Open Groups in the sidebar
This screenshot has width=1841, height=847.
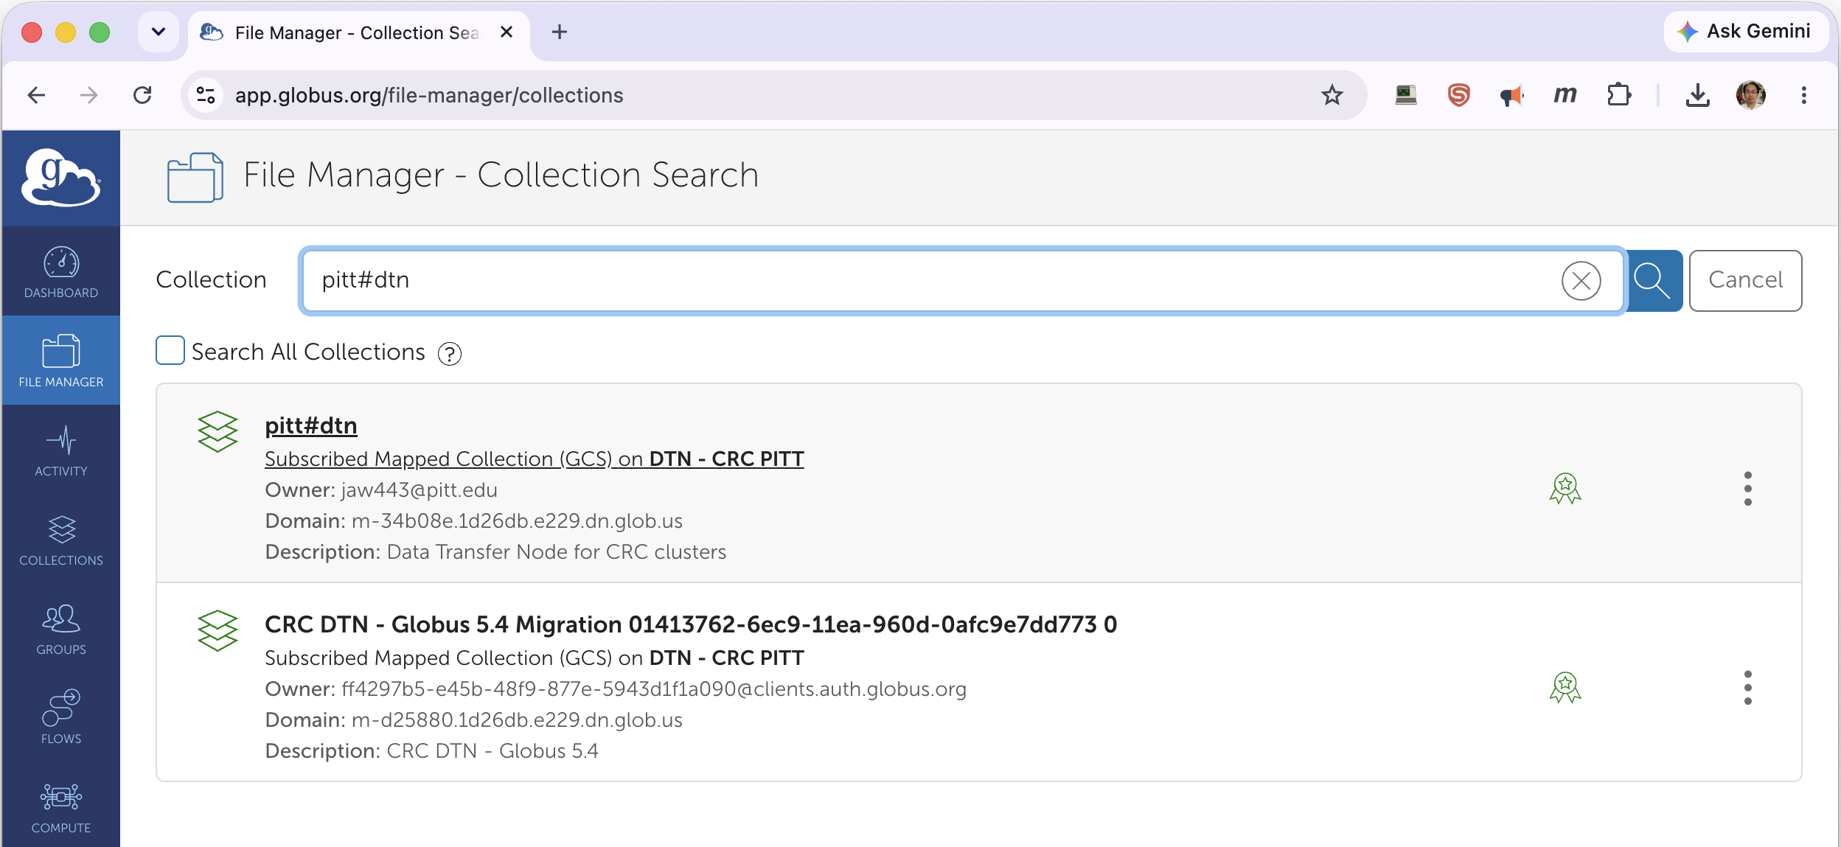61,629
